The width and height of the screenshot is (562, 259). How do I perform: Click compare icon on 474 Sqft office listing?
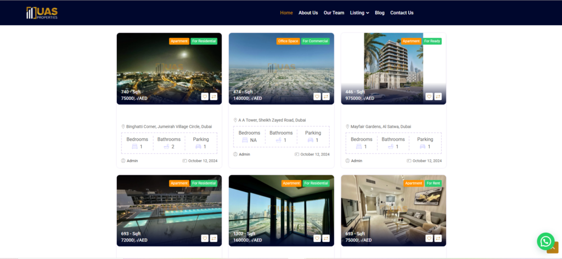tap(325, 96)
